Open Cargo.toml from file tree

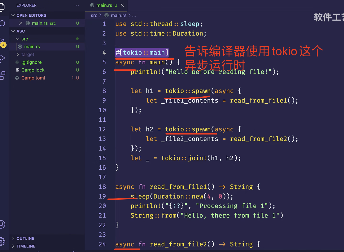click(33, 78)
